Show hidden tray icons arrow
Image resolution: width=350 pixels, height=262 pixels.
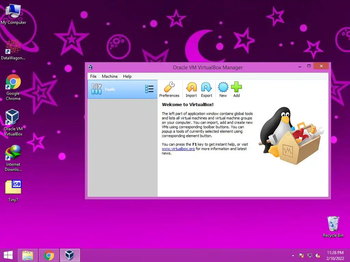pos(293,256)
